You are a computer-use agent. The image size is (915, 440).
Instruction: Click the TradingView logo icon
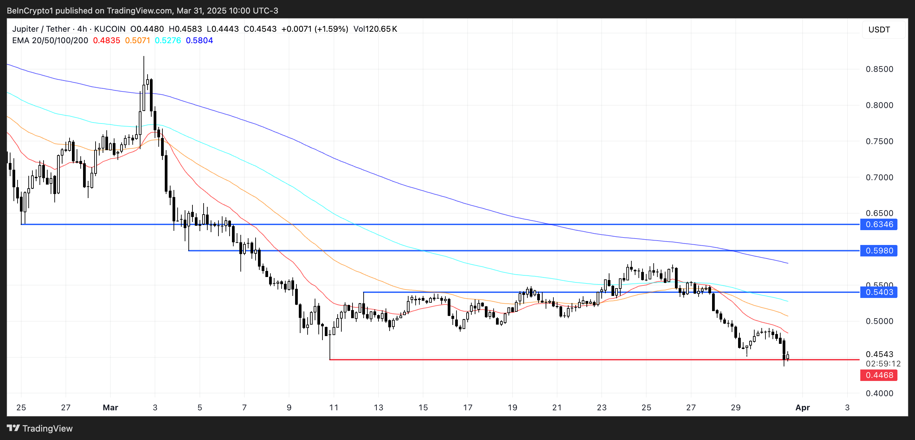(13, 428)
